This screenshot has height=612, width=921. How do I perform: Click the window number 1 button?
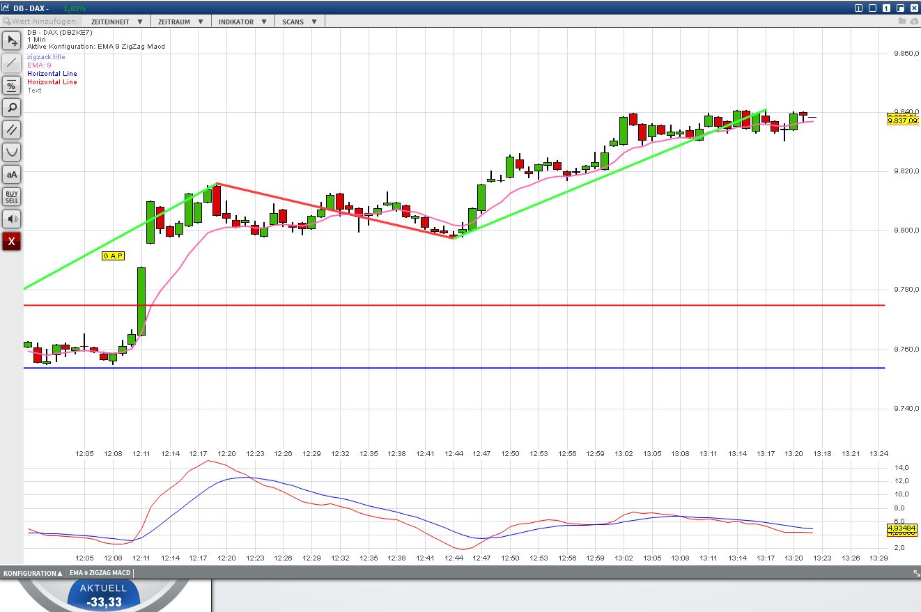pyautogui.click(x=887, y=8)
